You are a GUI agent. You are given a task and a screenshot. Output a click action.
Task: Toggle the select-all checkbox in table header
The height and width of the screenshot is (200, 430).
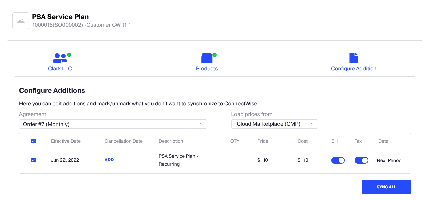(x=33, y=141)
